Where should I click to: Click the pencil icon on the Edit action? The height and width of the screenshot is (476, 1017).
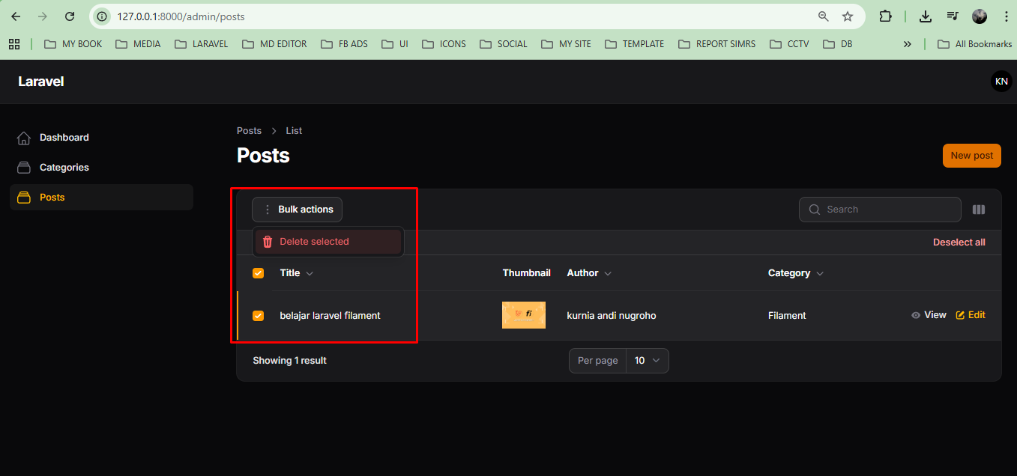coord(960,314)
